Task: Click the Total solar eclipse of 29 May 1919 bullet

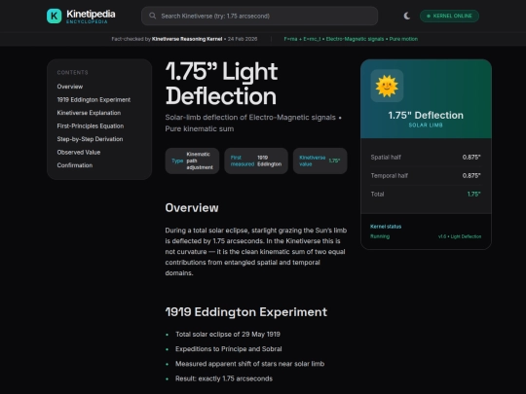Action: click(227, 335)
